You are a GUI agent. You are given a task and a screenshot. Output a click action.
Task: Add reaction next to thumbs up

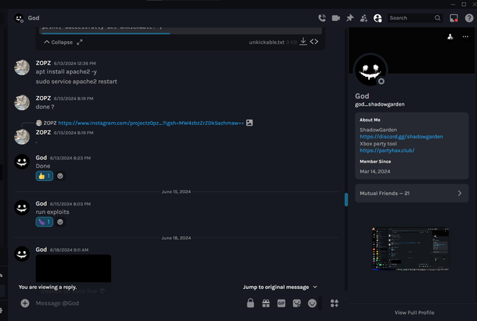tap(60, 176)
